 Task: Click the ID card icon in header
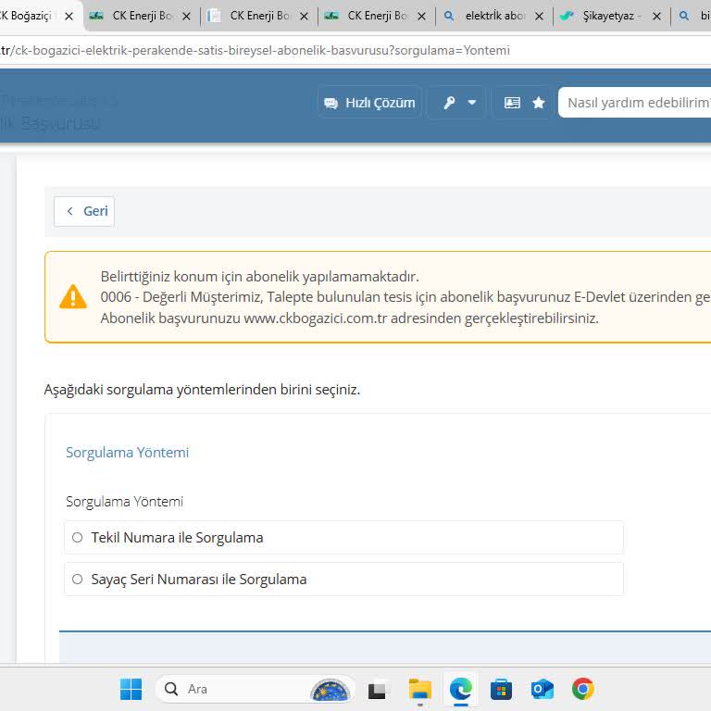[512, 103]
